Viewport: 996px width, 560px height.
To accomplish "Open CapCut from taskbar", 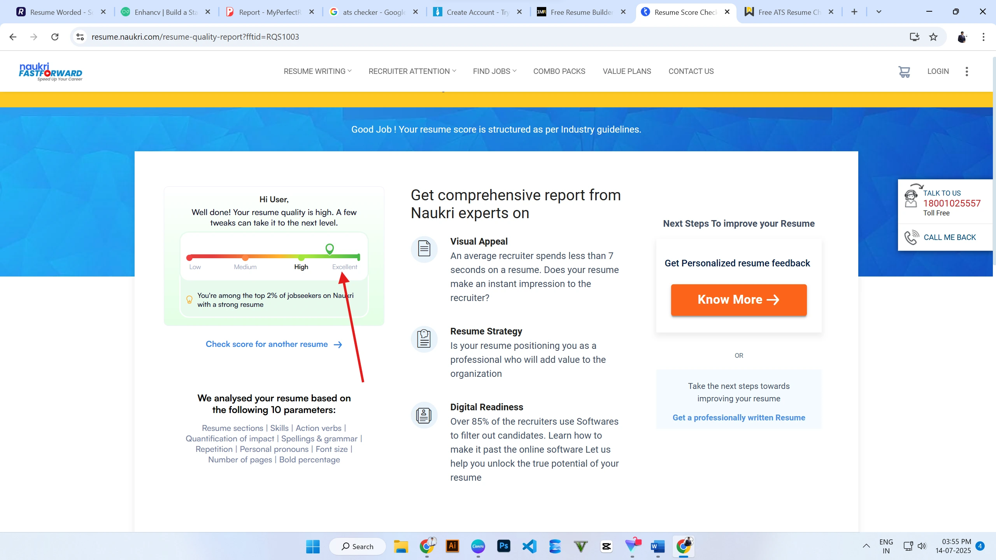I will [x=607, y=546].
